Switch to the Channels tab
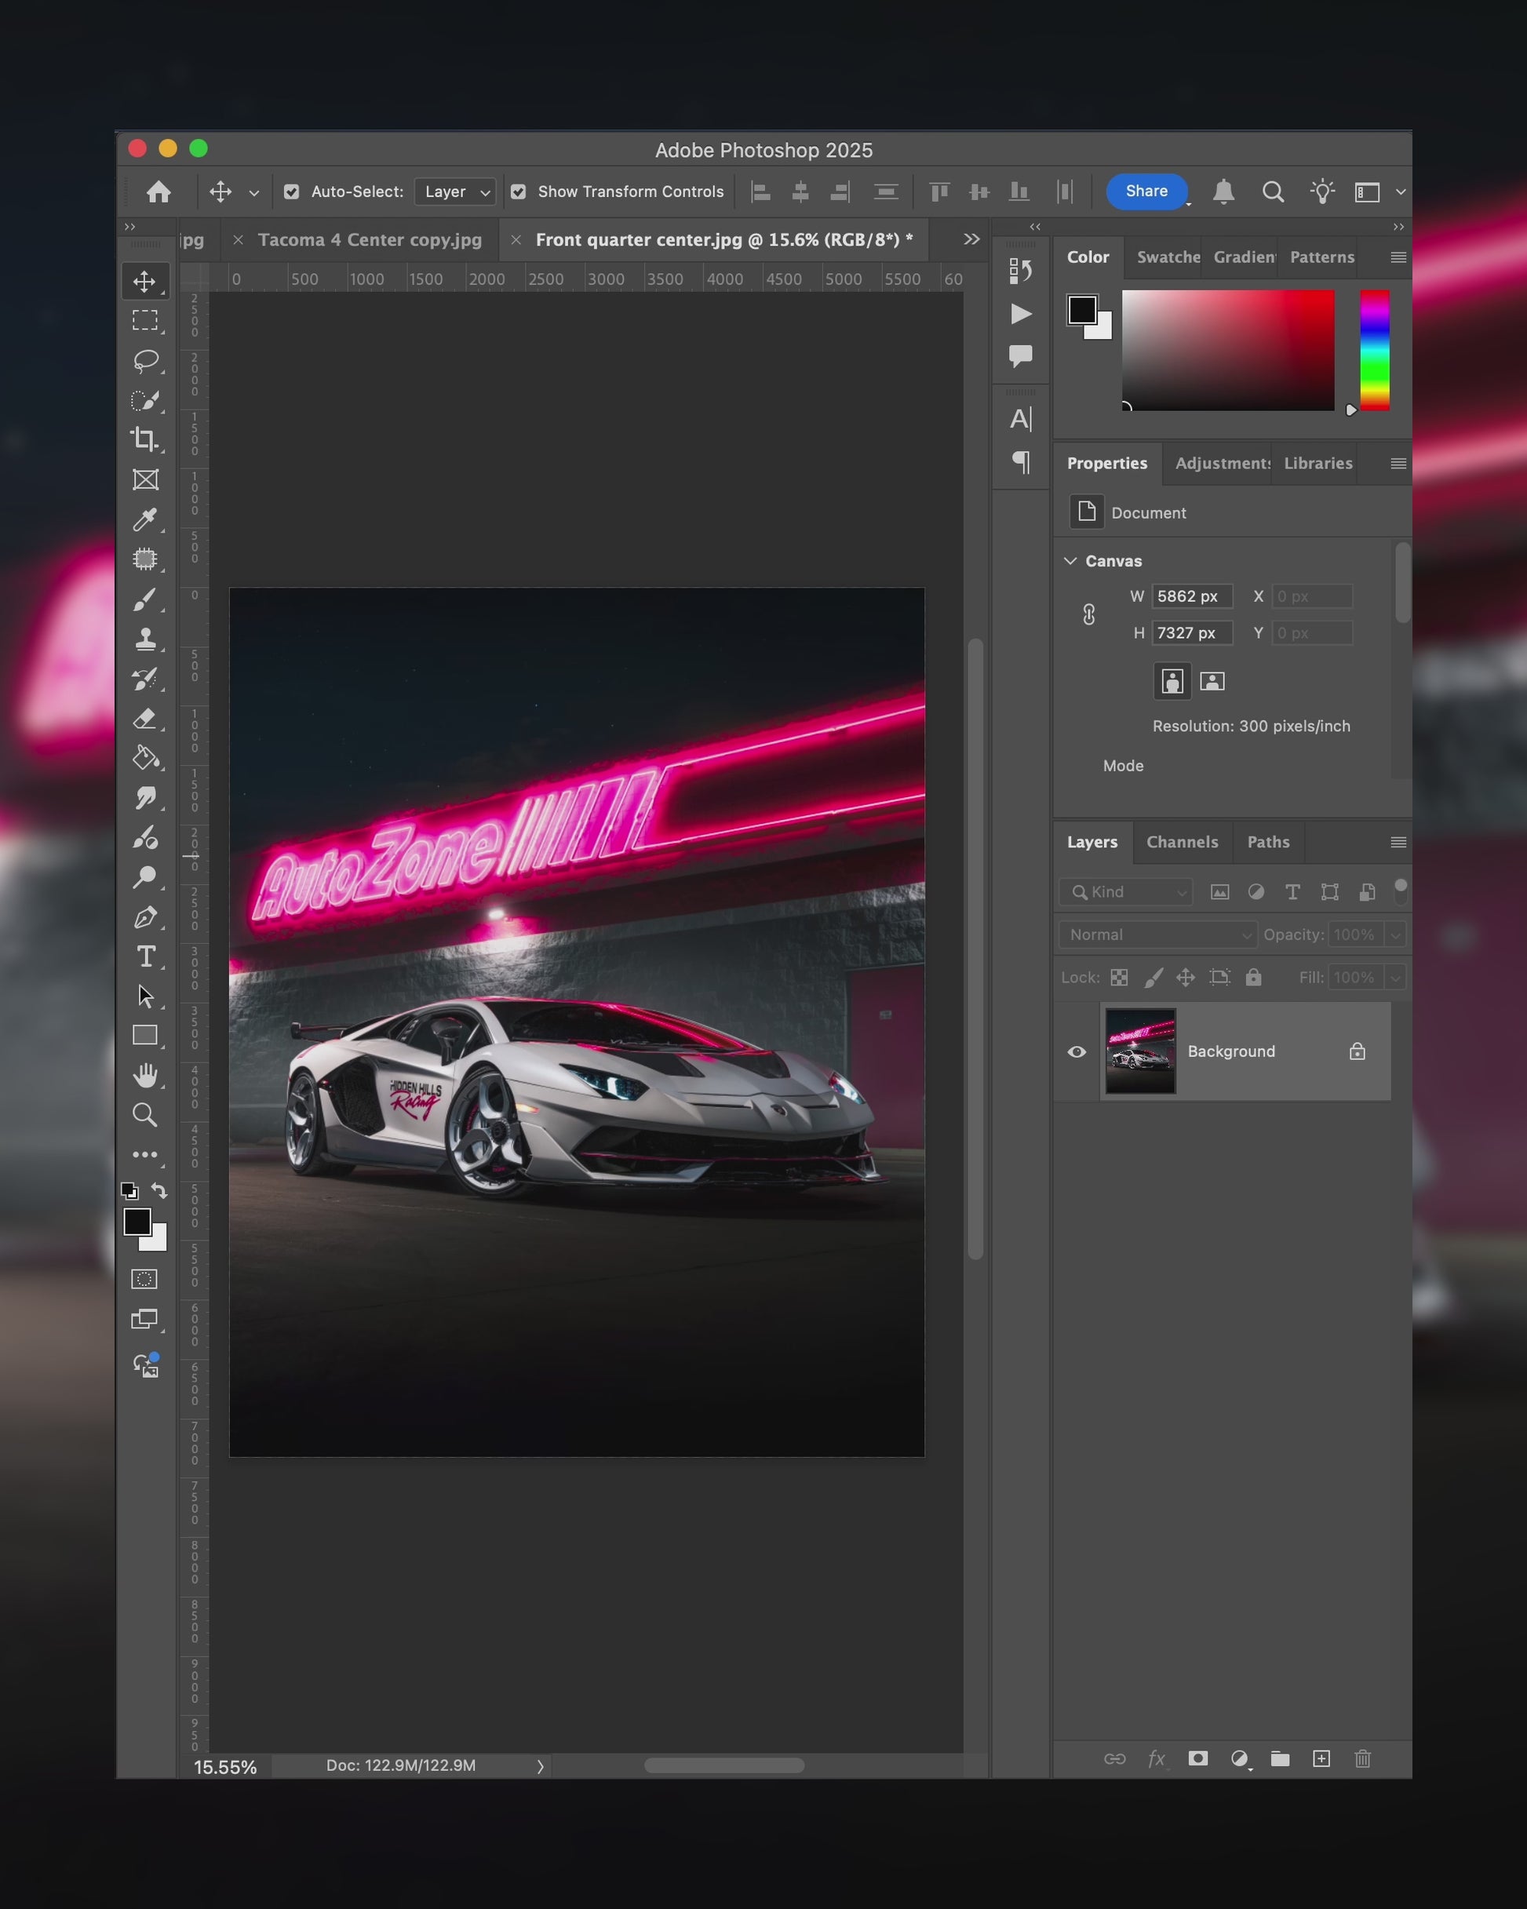The height and width of the screenshot is (1909, 1527). coord(1182,842)
